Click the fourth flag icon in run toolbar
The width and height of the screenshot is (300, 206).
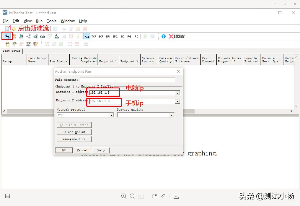(29, 44)
